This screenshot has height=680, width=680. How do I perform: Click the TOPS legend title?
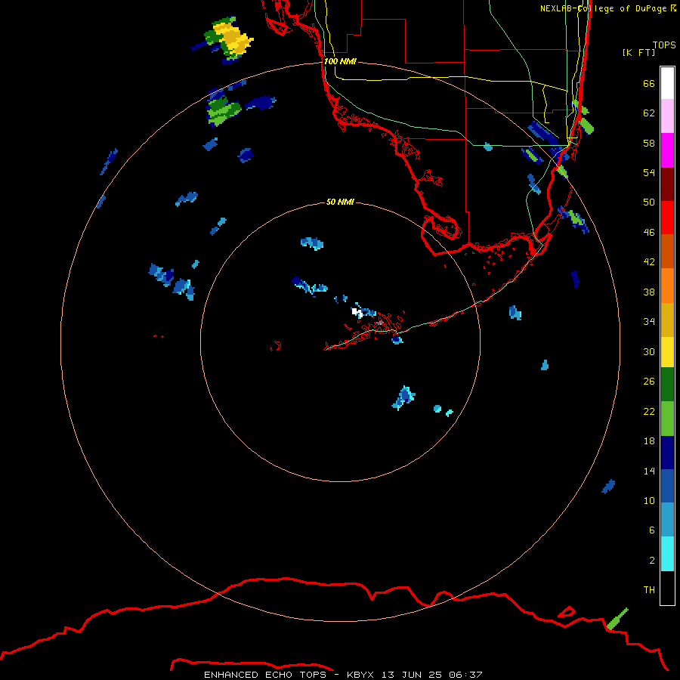664,45
